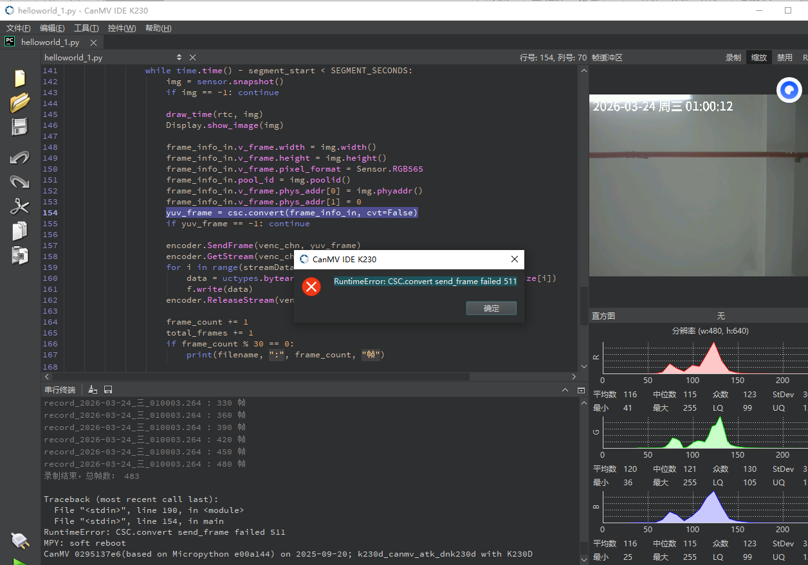Click the RuntimeError message text in the dialog
Screen dimensions: 808x565
pyautogui.click(x=425, y=282)
